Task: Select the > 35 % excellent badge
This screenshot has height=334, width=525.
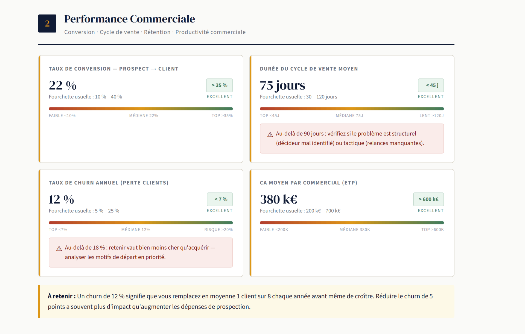Action: pyautogui.click(x=219, y=85)
